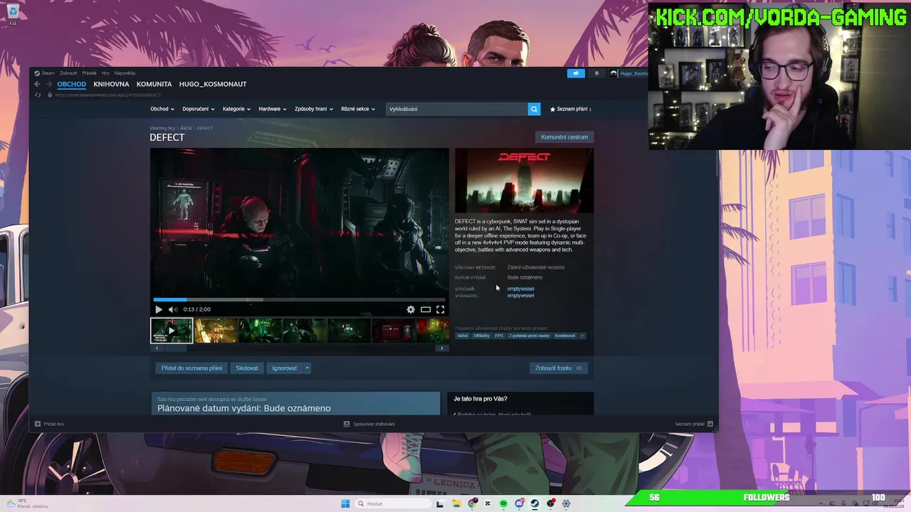The width and height of the screenshot is (911, 512).
Task: Click the Střílečky tag
Action: (x=482, y=336)
